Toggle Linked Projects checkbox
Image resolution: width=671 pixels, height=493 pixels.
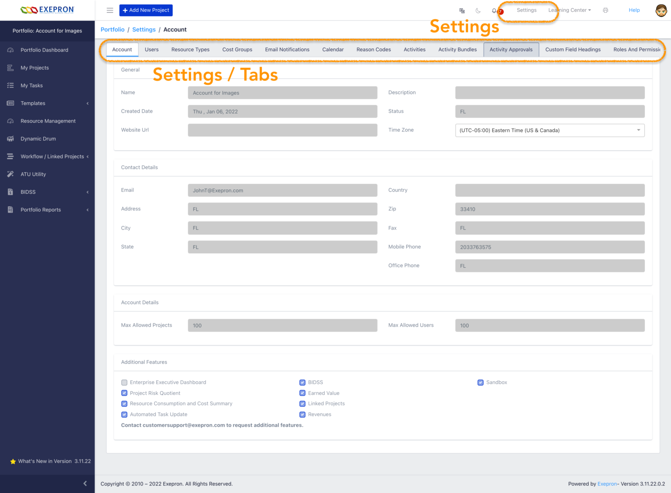click(x=302, y=404)
